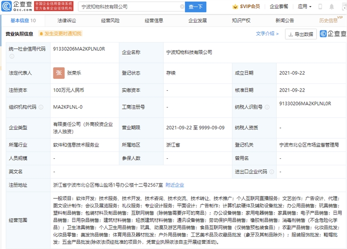Select the 经营风险 tab
The height and width of the screenshot is (249, 347).
[x=110, y=20]
